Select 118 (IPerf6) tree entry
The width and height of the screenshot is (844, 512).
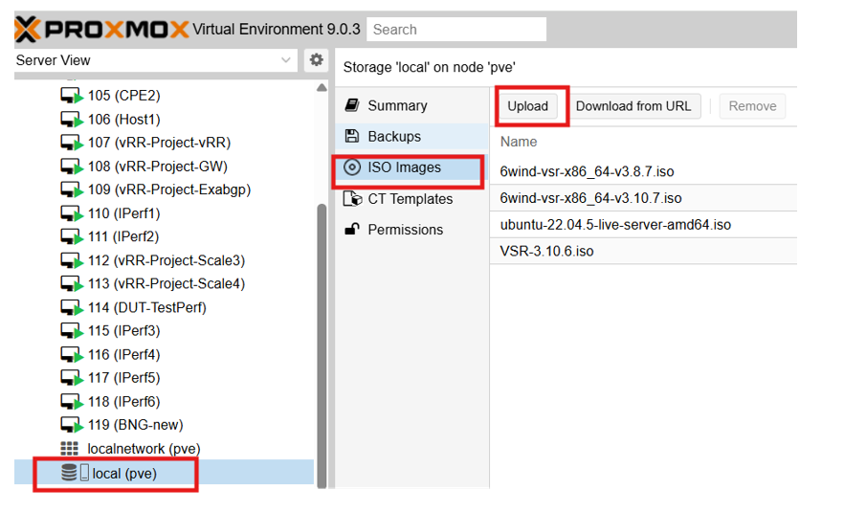point(124,402)
